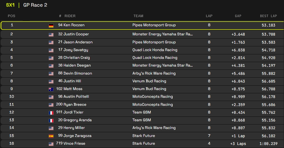Screen dimensions: 284x148
Task: Click the US flag next to Justin Cooper
Action: click(51, 35)
